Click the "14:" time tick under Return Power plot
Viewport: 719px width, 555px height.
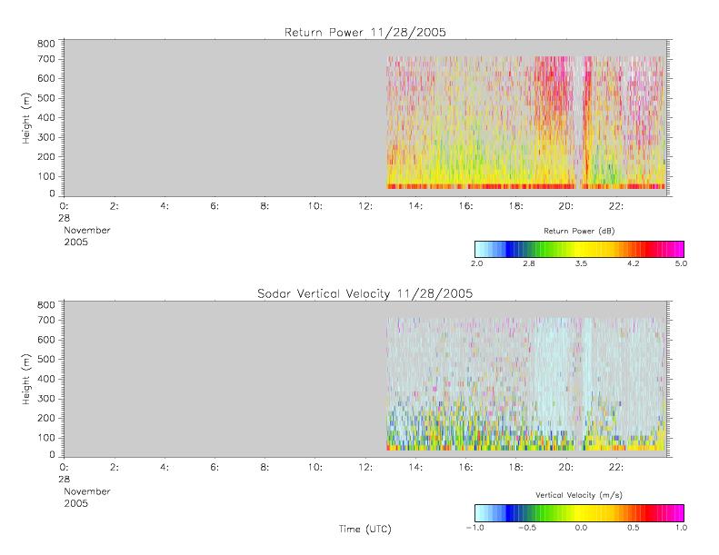[415, 206]
